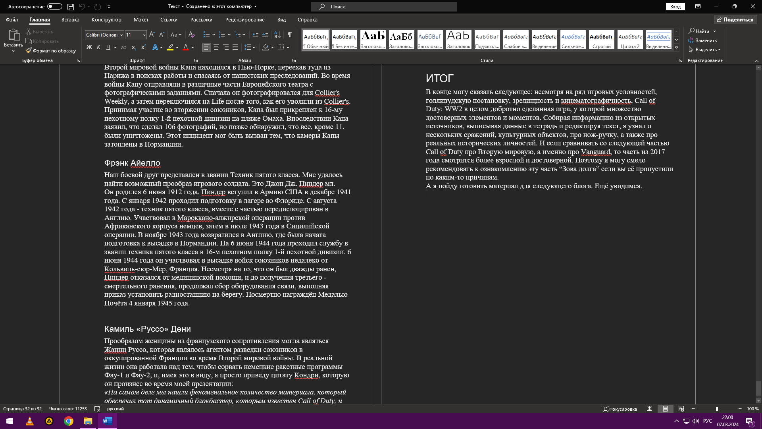
Task: Toggle paragraph marks (¶) display
Action: click(290, 35)
